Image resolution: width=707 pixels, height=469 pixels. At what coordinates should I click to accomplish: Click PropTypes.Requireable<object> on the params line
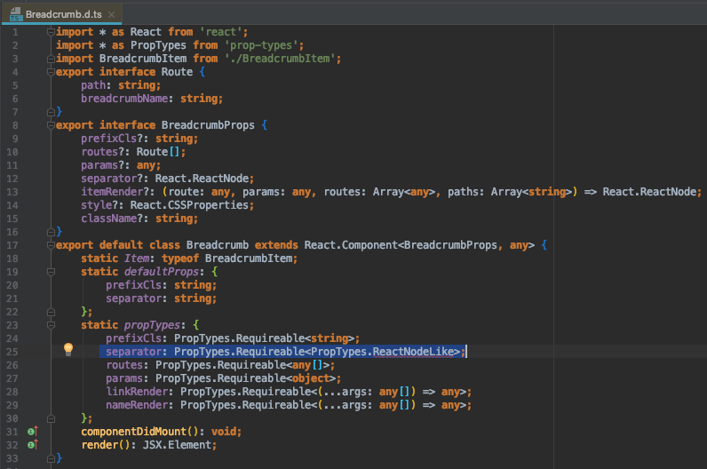(245, 378)
